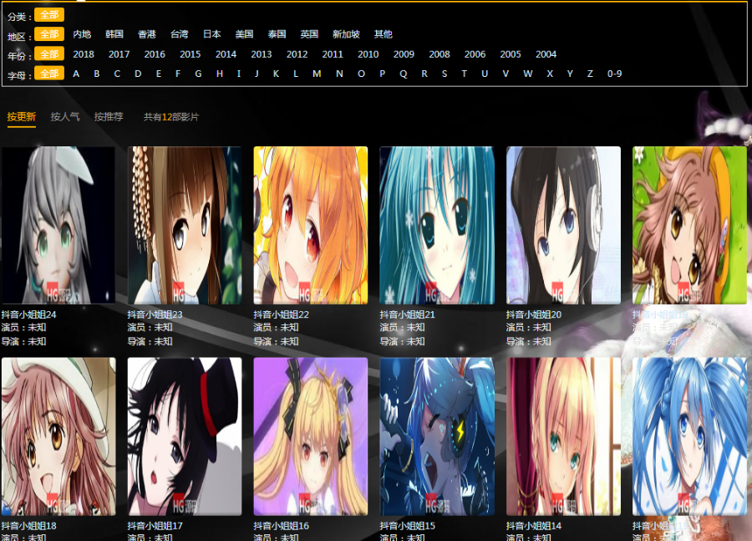Viewport: 752px width, 541px height.
Task: Filter by year 2005
Action: pos(511,54)
